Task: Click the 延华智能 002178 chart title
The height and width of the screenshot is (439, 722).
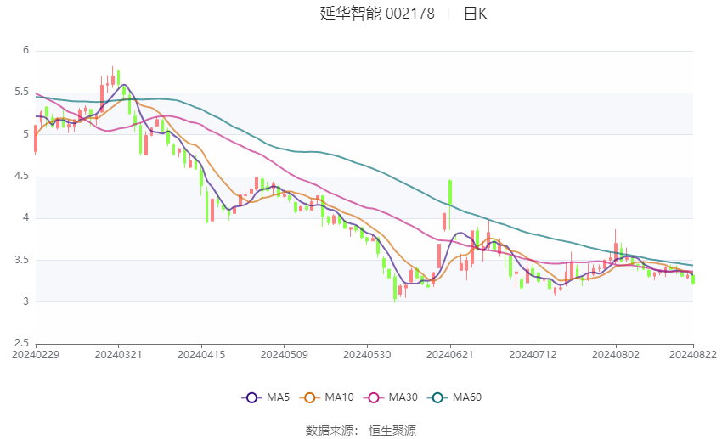Action: pyautogui.click(x=377, y=14)
